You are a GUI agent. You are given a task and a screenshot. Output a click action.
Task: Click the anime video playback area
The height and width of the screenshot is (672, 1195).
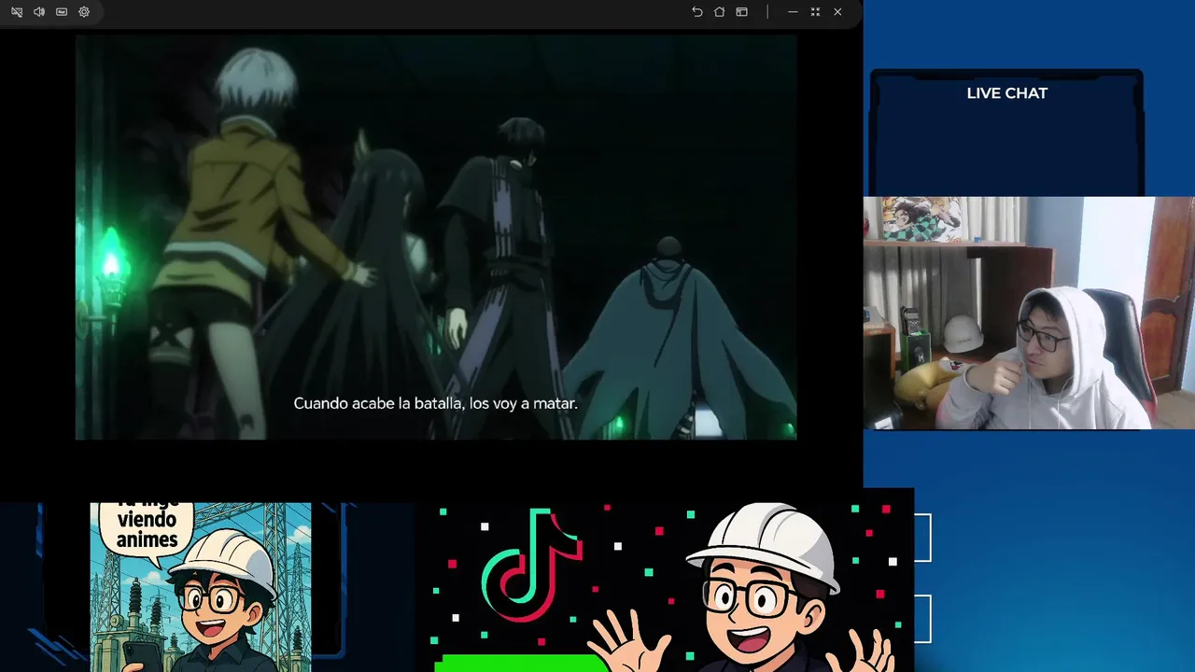coord(436,237)
